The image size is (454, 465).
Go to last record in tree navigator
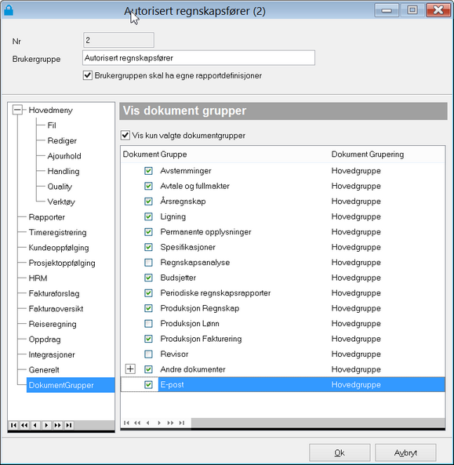pyautogui.click(x=69, y=425)
